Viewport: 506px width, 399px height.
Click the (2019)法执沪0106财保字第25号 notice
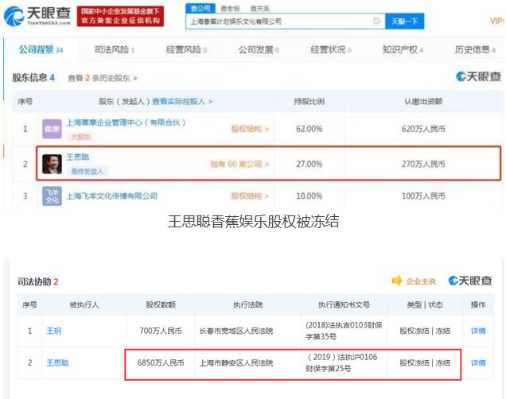coord(341,362)
